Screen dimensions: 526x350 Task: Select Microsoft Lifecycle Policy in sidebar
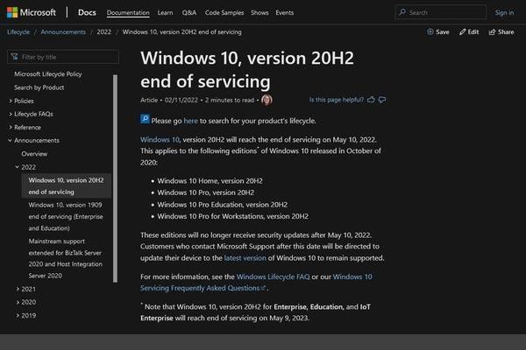point(48,74)
